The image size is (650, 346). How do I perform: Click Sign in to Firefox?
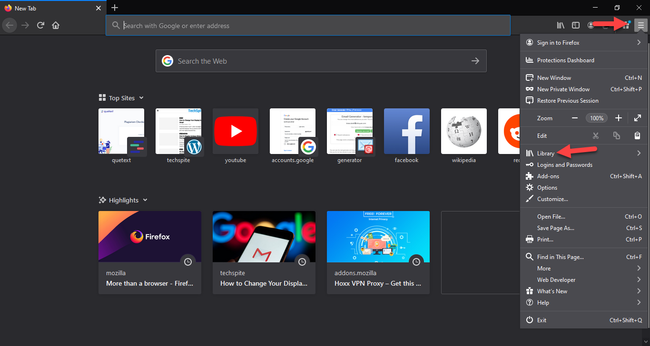(x=558, y=43)
